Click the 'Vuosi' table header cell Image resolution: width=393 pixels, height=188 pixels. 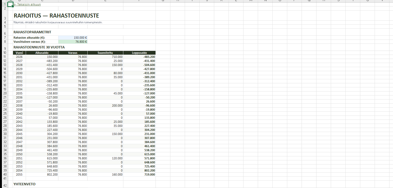click(19, 53)
